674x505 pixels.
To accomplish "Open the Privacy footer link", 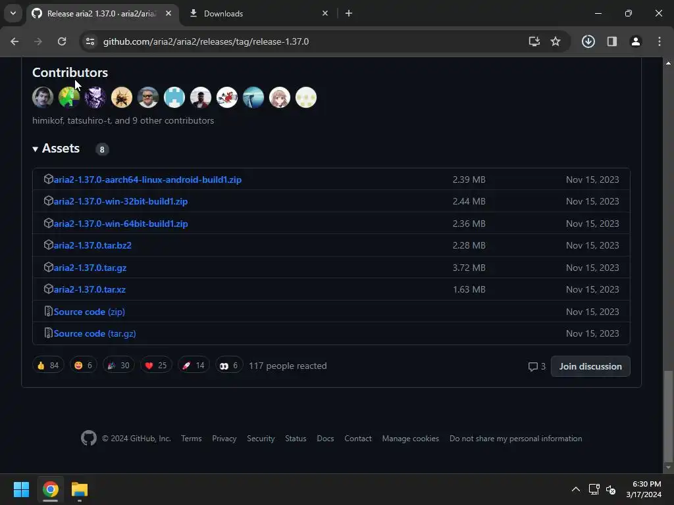I will click(224, 439).
